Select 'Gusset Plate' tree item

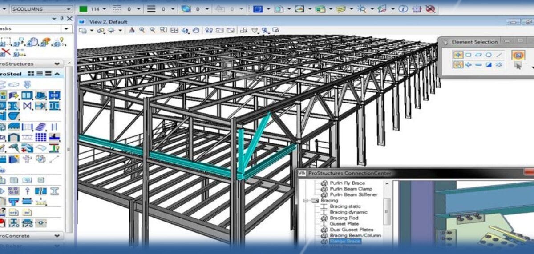click(x=344, y=224)
